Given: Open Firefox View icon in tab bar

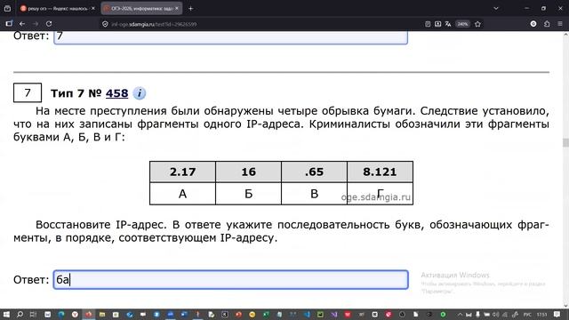Looking at the screenshot, I should point(7,8).
